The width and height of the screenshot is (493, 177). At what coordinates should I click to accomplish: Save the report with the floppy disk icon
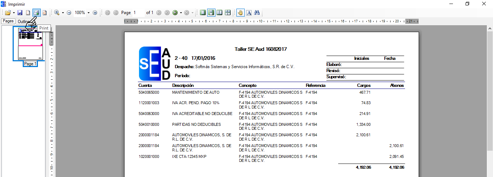coord(20,13)
